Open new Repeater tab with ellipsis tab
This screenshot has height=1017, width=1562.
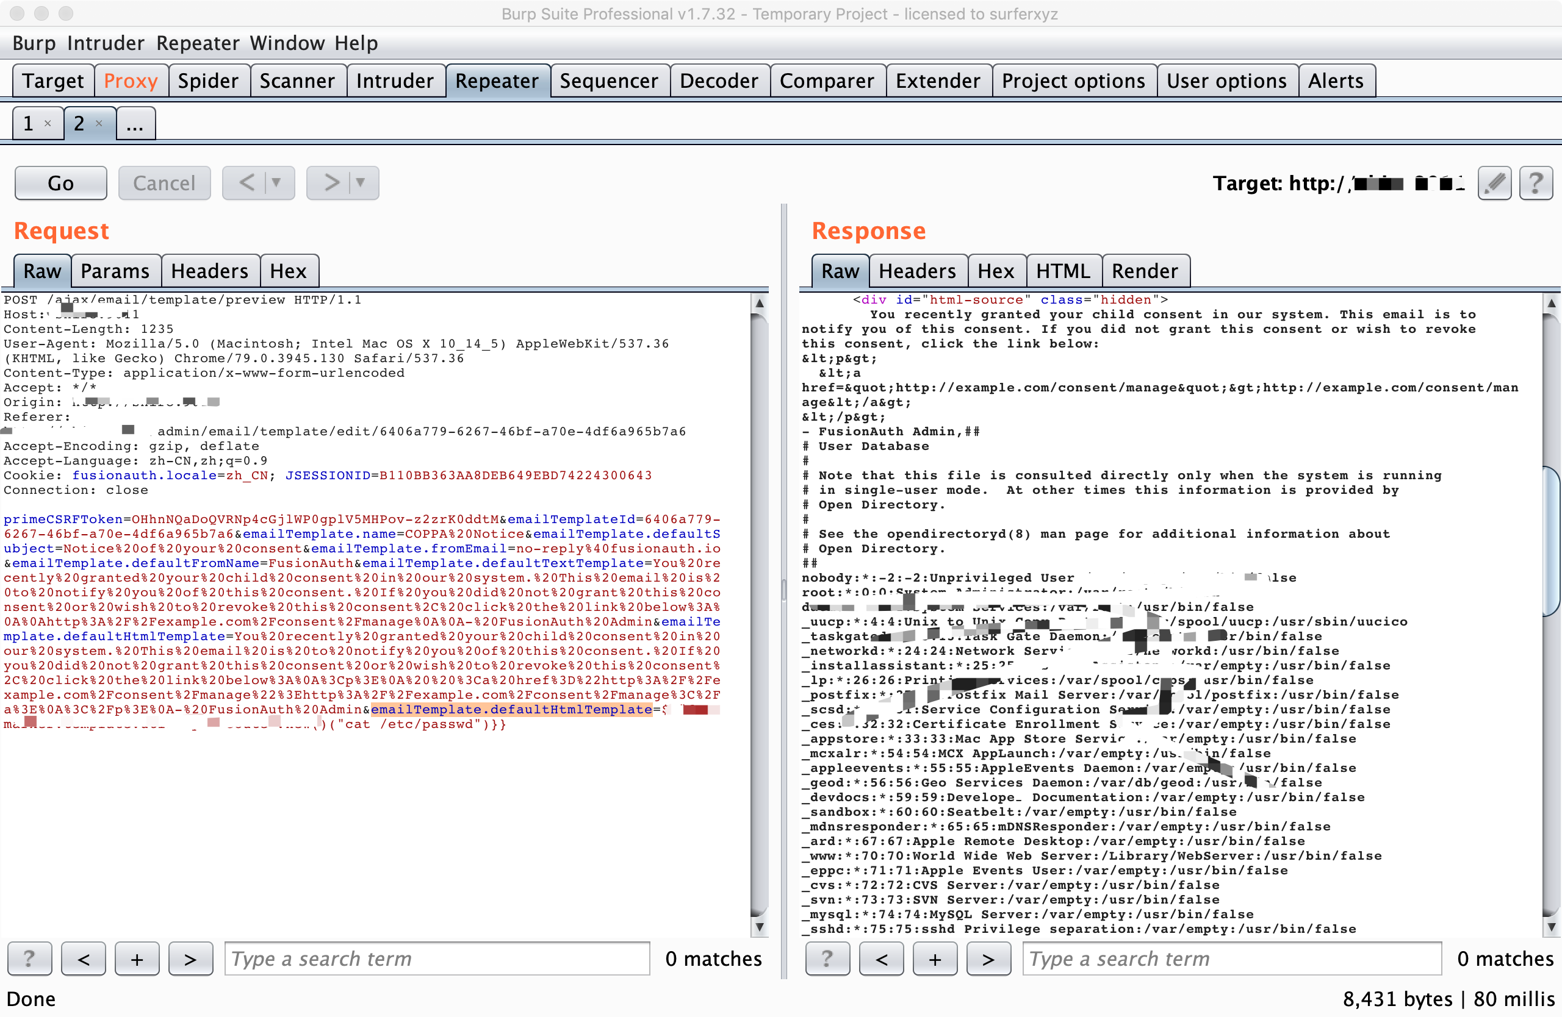[x=135, y=123]
